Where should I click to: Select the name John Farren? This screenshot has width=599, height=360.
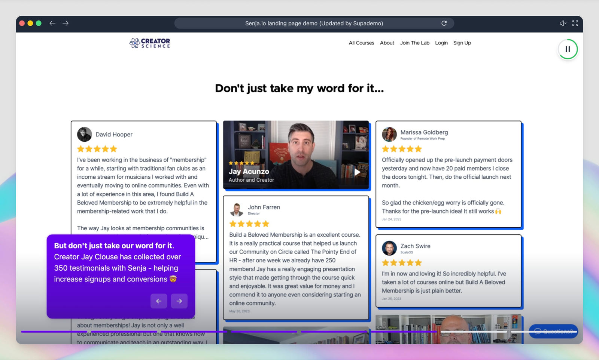(x=264, y=207)
